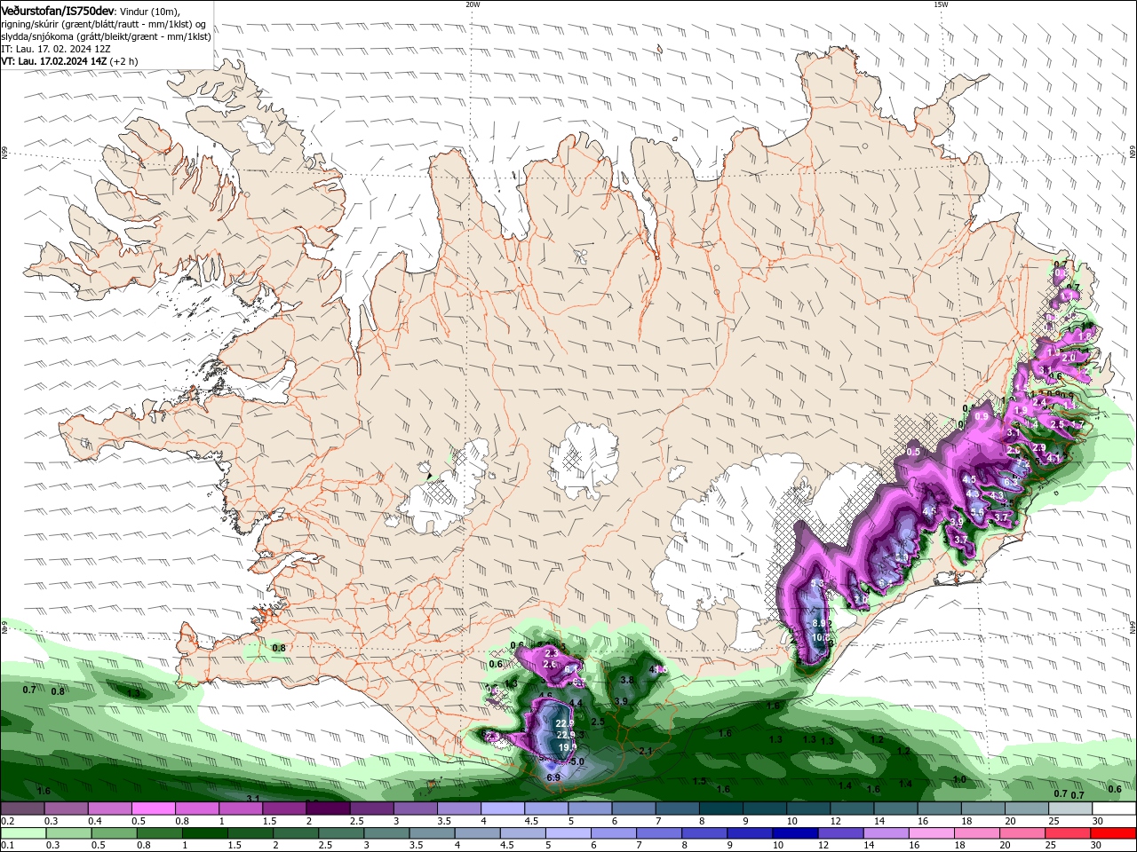Select the 'VT: Lau. 17.02.2024 14Z (+2 h)' line

pyautogui.click(x=69, y=61)
